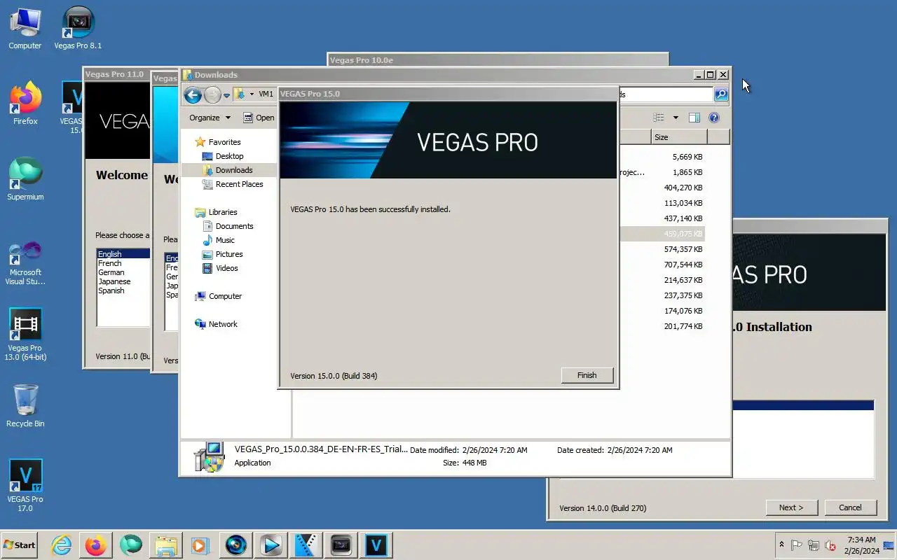This screenshot has width=897, height=560.
Task: Open Pictures library
Action: [x=229, y=254]
